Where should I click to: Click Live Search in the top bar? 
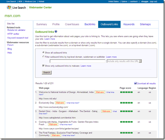[x=11, y=1]
